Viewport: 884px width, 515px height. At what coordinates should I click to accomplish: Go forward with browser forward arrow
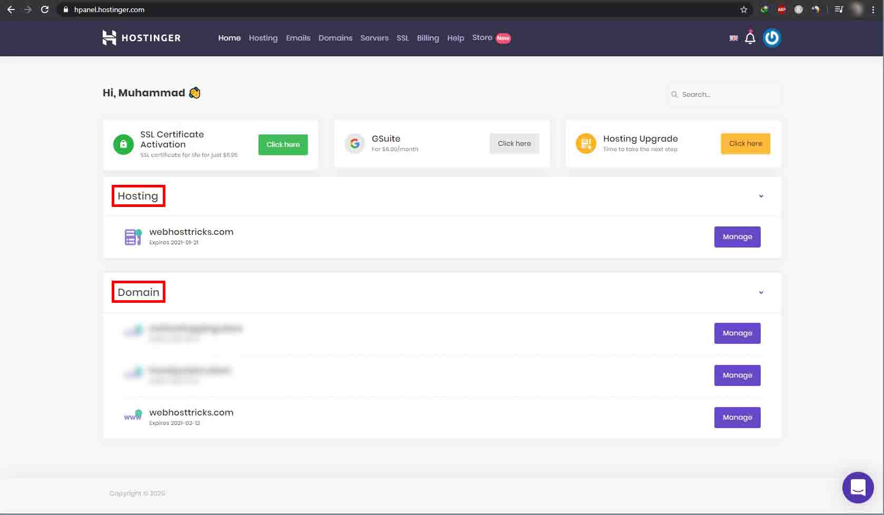coord(27,9)
